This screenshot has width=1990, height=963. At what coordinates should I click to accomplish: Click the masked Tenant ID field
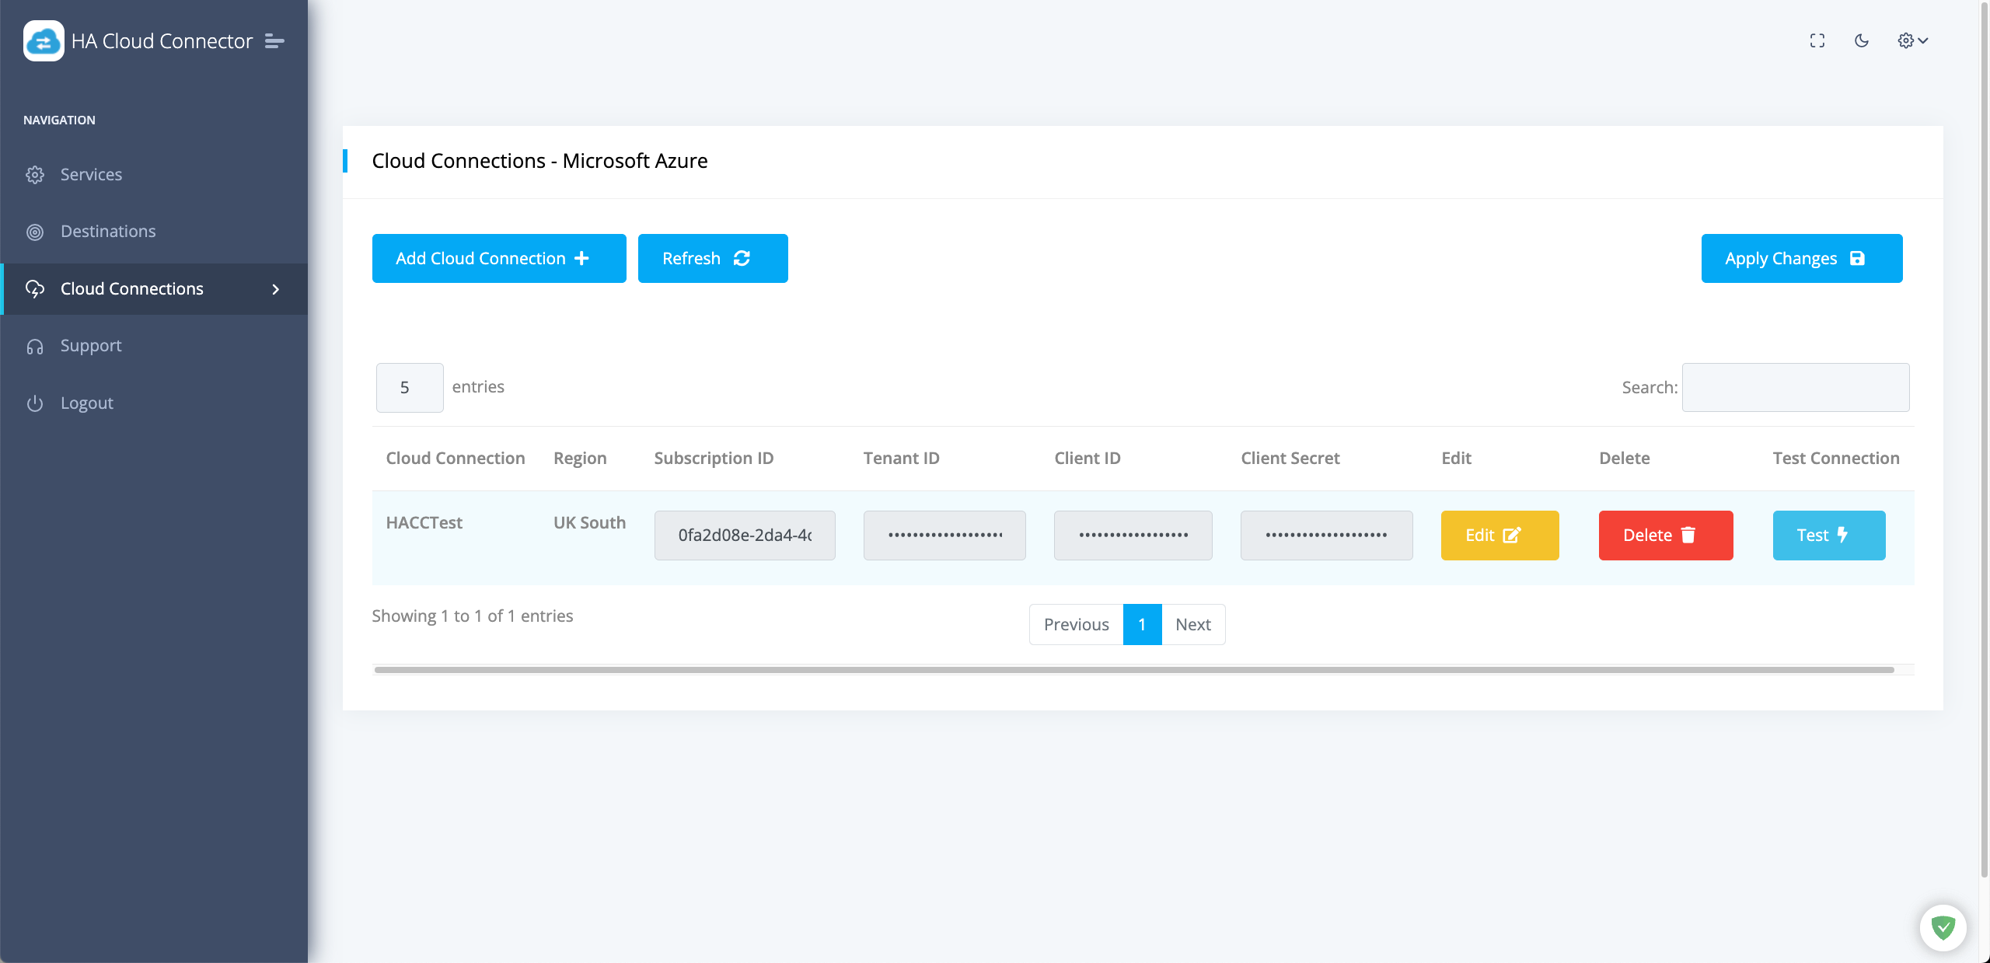(x=944, y=536)
